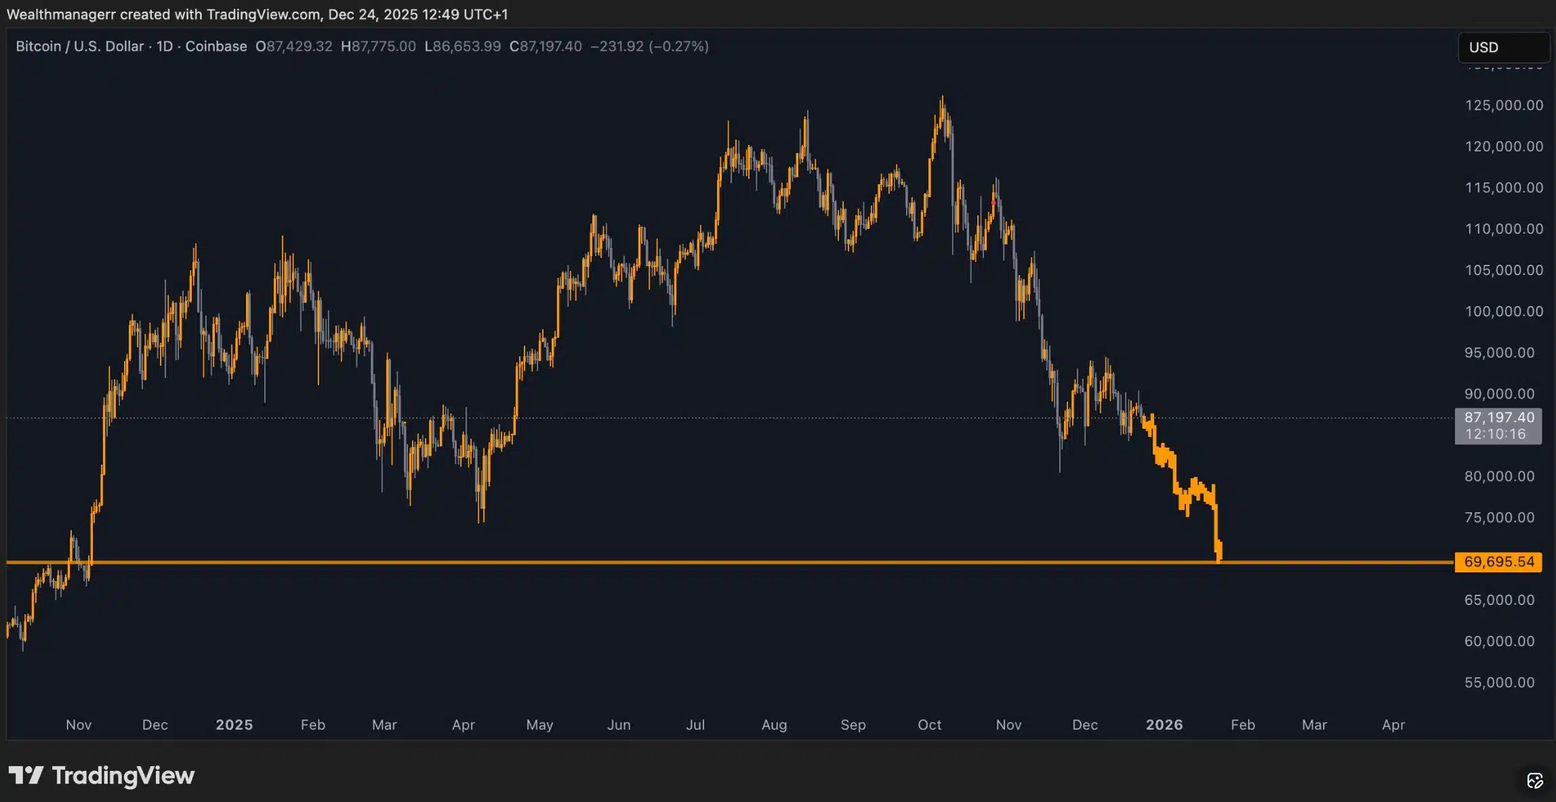1556x802 pixels.
Task: Click the Oct label on time axis
Action: pyautogui.click(x=929, y=725)
